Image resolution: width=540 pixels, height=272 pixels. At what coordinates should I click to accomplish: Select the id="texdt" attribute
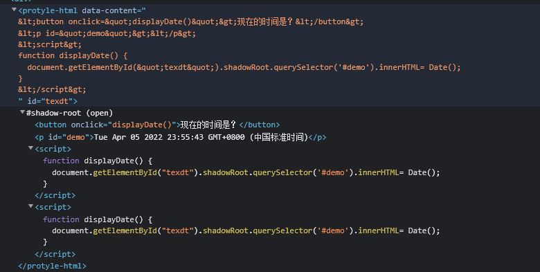coord(50,101)
